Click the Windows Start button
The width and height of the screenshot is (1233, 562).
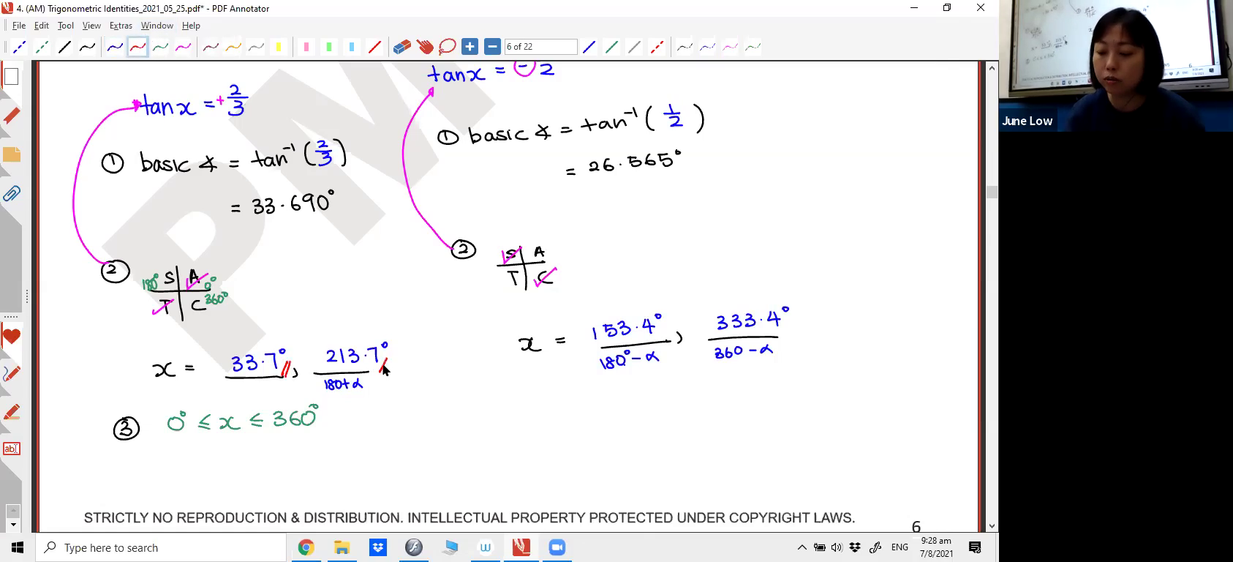click(18, 547)
